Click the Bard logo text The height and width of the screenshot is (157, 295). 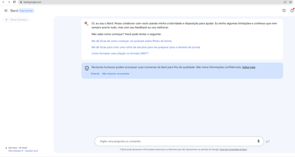(x=14, y=11)
